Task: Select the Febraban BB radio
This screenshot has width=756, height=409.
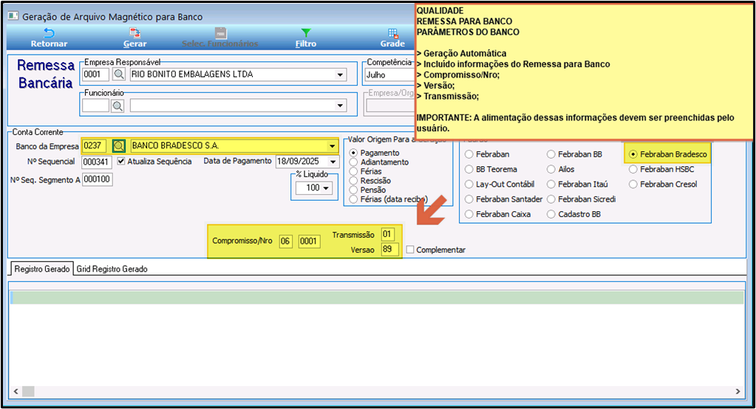Action: coord(551,154)
